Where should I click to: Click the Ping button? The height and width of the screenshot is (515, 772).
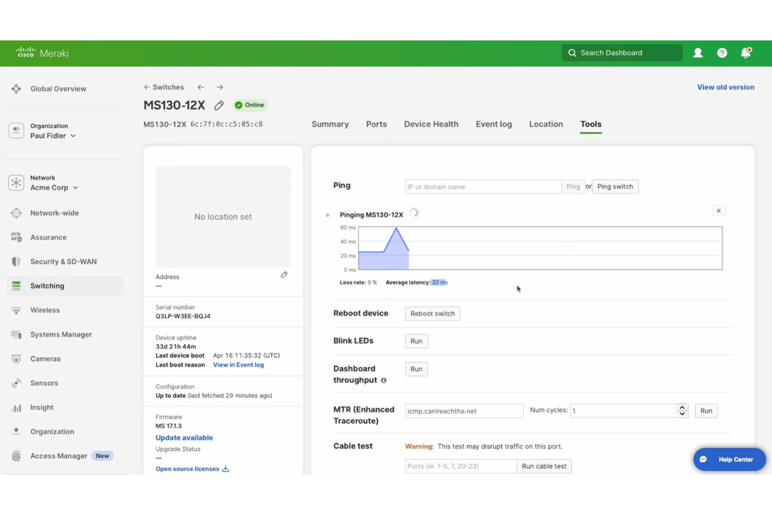pos(573,187)
